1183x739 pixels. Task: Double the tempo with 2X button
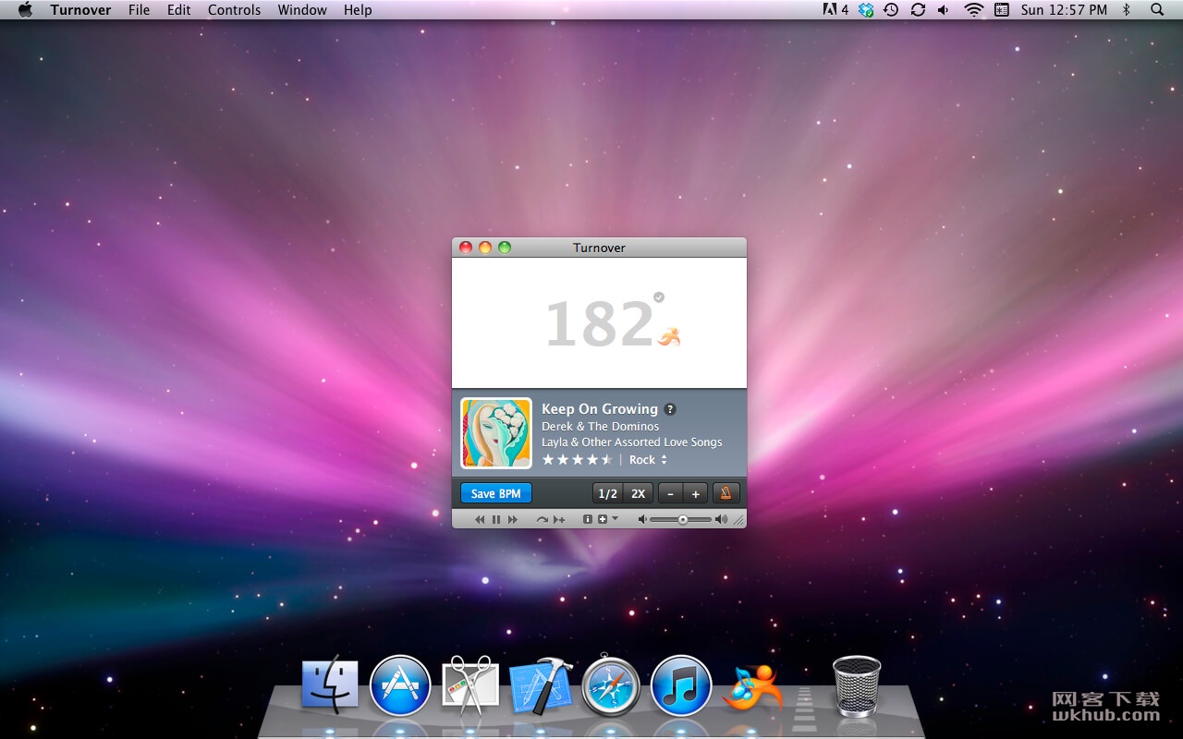(x=638, y=493)
